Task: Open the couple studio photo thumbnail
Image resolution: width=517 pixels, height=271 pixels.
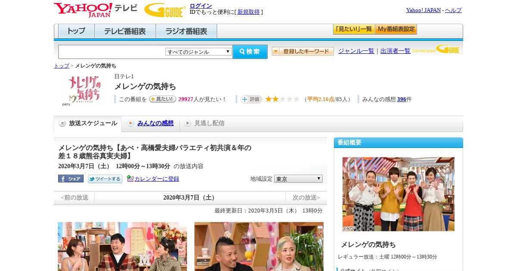Action: tap(259, 246)
